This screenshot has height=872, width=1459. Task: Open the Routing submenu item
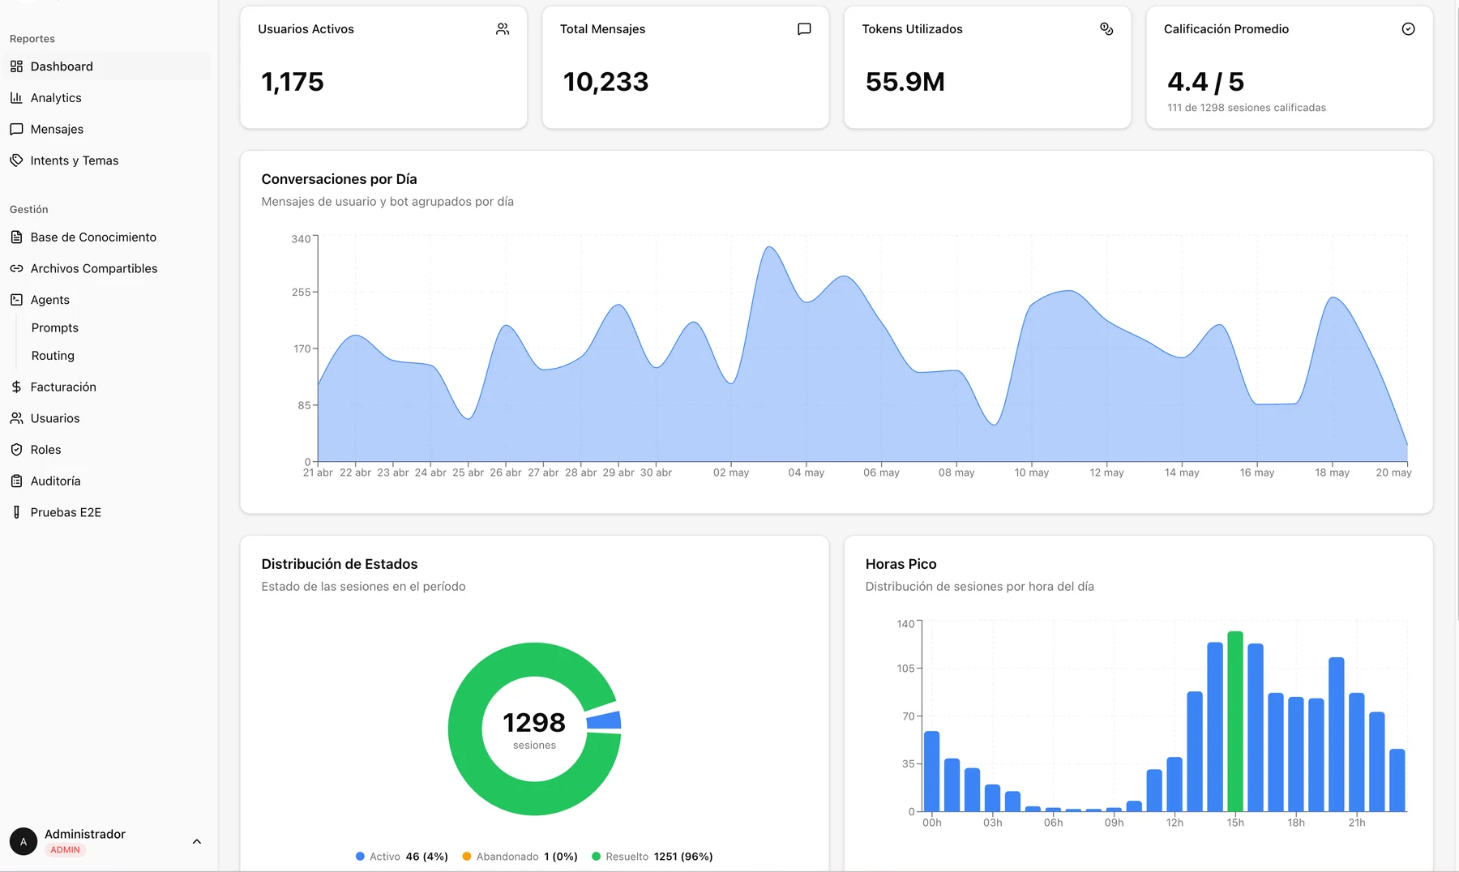tap(53, 356)
